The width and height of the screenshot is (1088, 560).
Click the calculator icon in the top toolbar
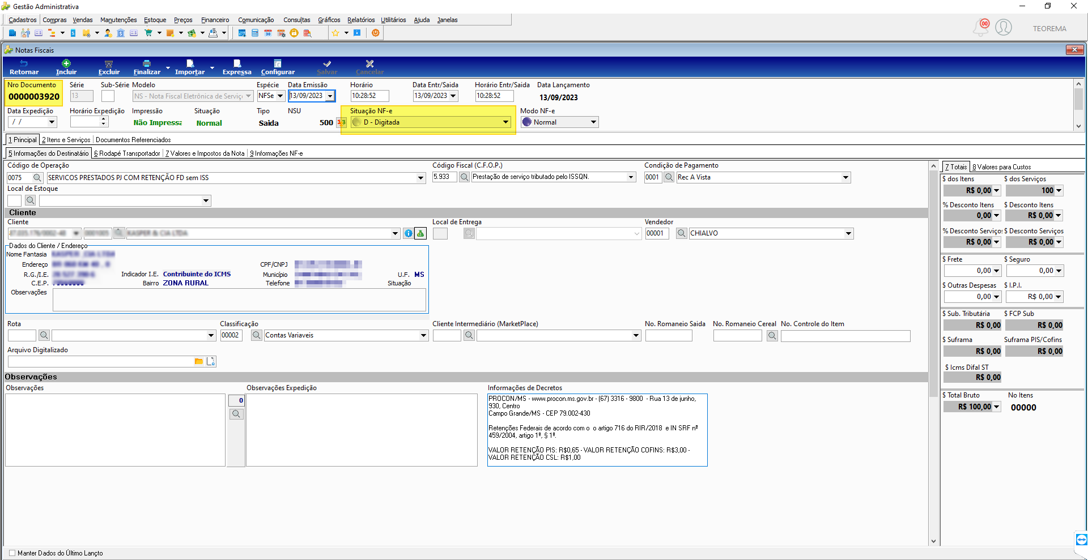tap(255, 33)
